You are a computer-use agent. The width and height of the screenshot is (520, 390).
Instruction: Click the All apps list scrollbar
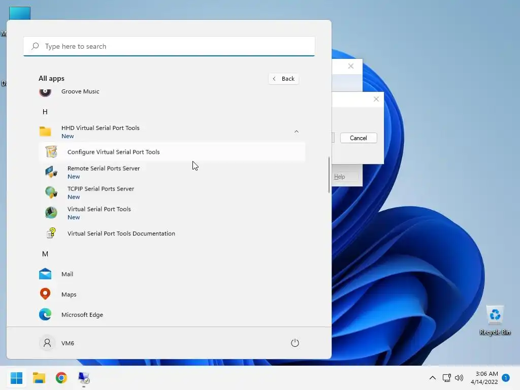pos(329,175)
